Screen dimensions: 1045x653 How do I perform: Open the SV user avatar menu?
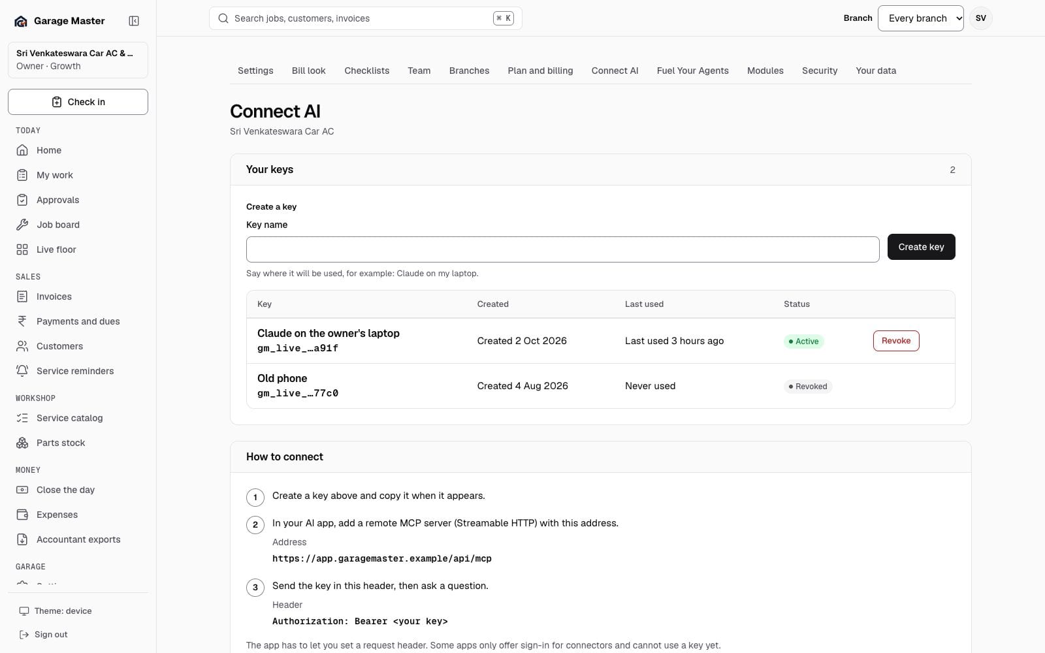[x=980, y=18]
